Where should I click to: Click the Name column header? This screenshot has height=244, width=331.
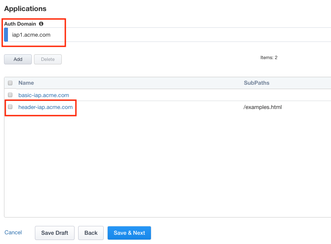pyautogui.click(x=26, y=83)
